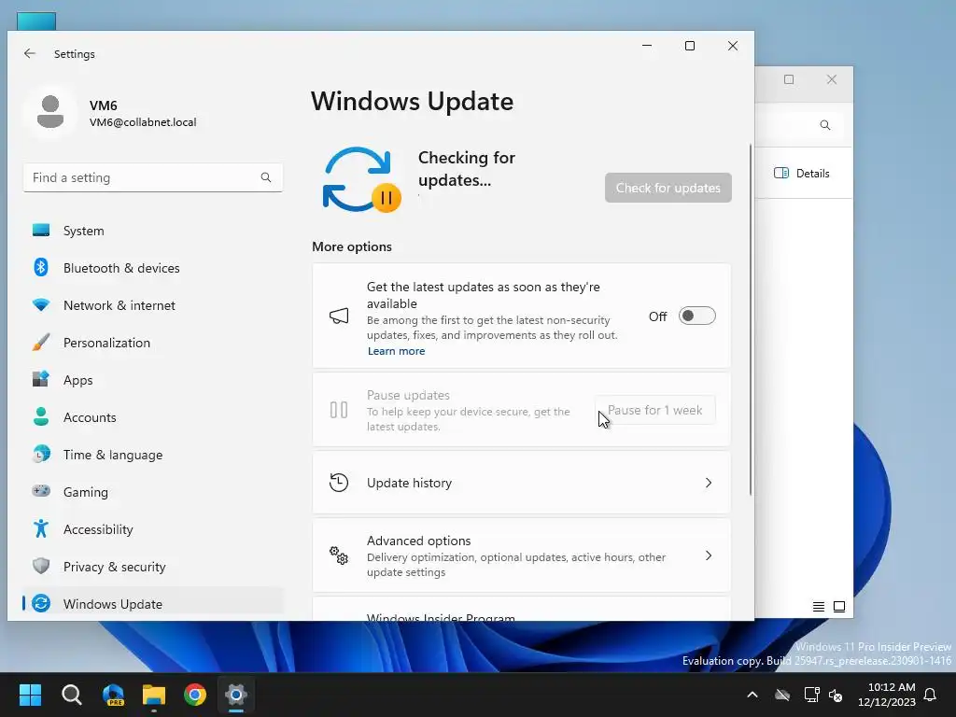Open Accounts settings category
Viewport: 956px width, 717px height.
[x=152, y=417]
